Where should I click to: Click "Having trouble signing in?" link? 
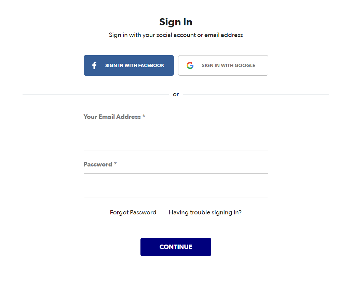click(205, 212)
